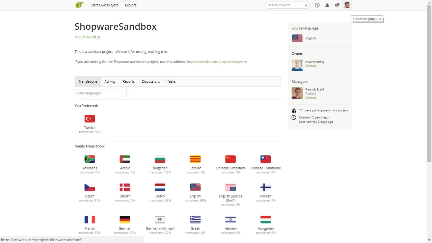This screenshot has width=432, height=243.
Task: Open the crowdin.com/project/shopware link
Action: [217, 62]
